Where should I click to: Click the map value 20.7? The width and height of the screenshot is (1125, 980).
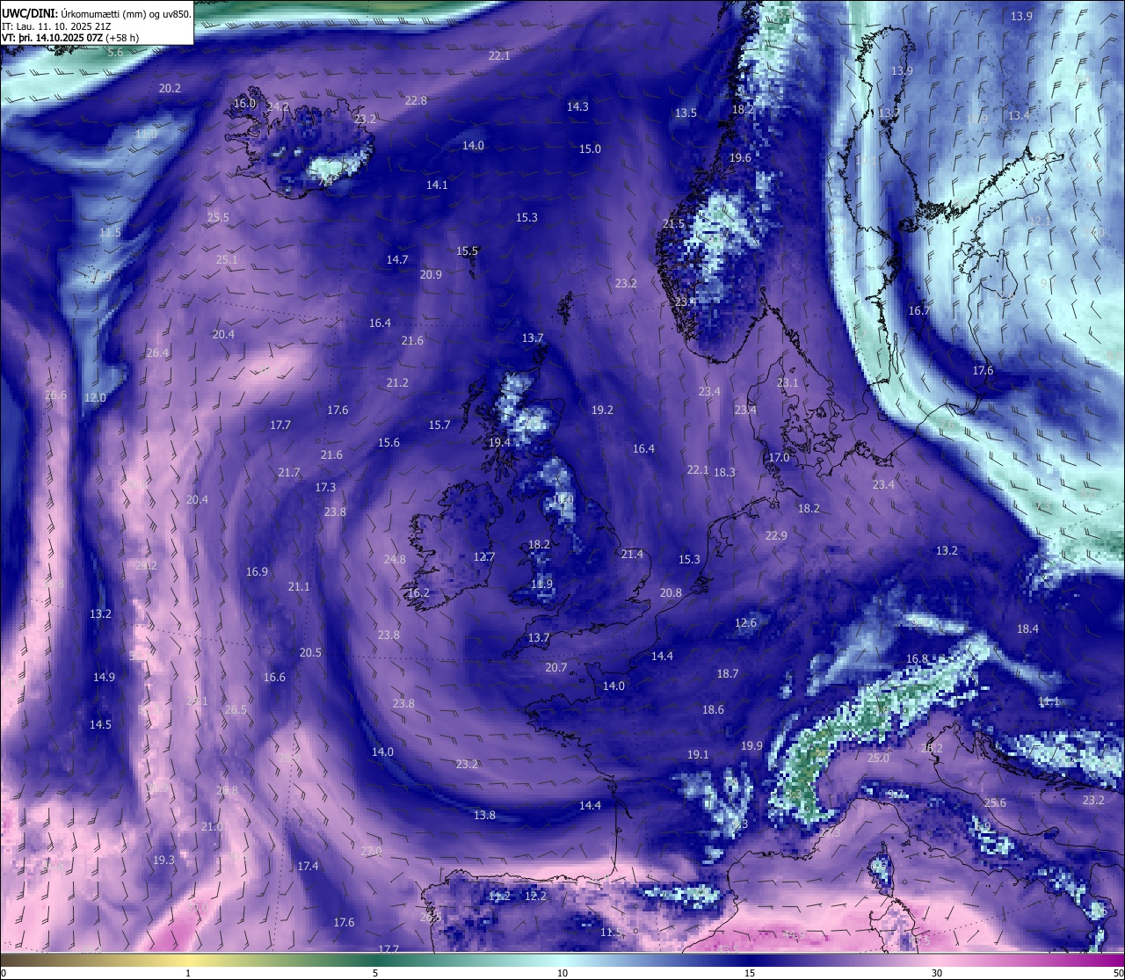click(556, 668)
